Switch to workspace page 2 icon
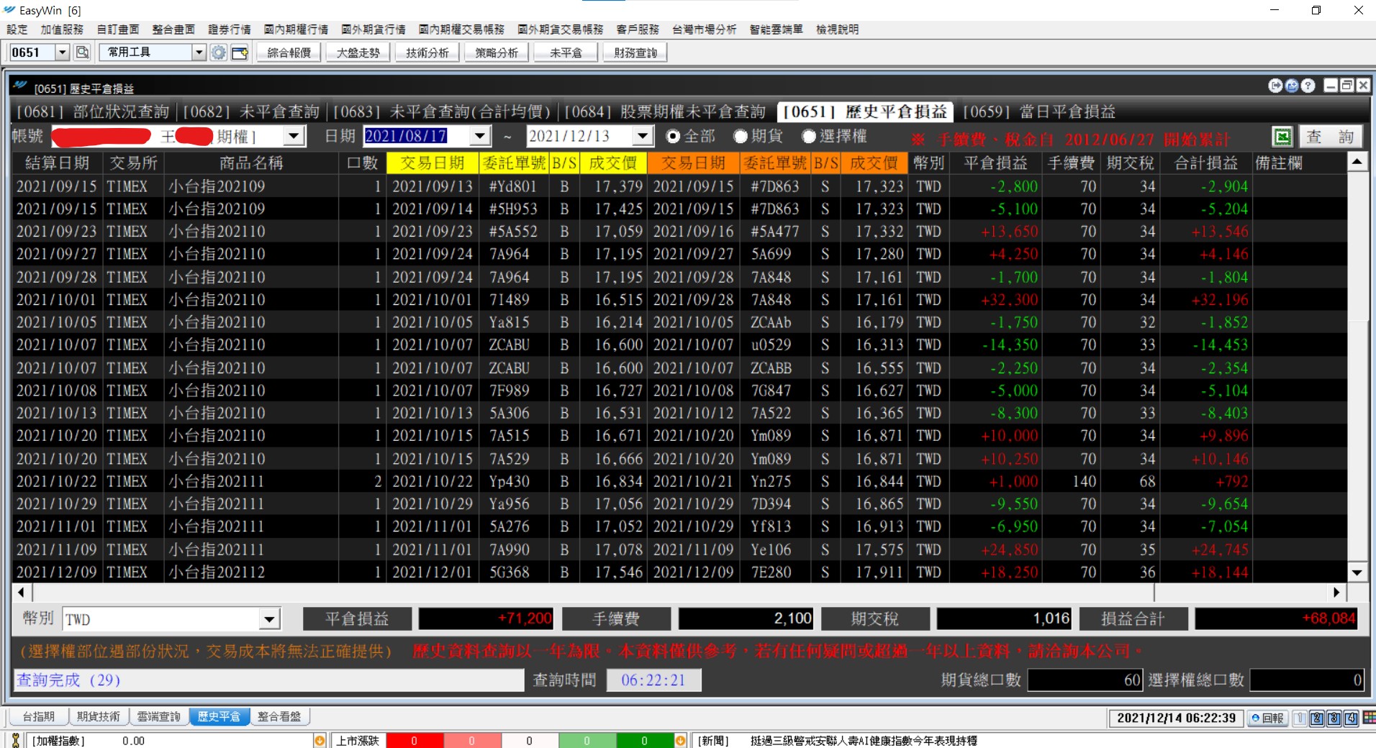Image resolution: width=1376 pixels, height=748 pixels. [x=1317, y=718]
